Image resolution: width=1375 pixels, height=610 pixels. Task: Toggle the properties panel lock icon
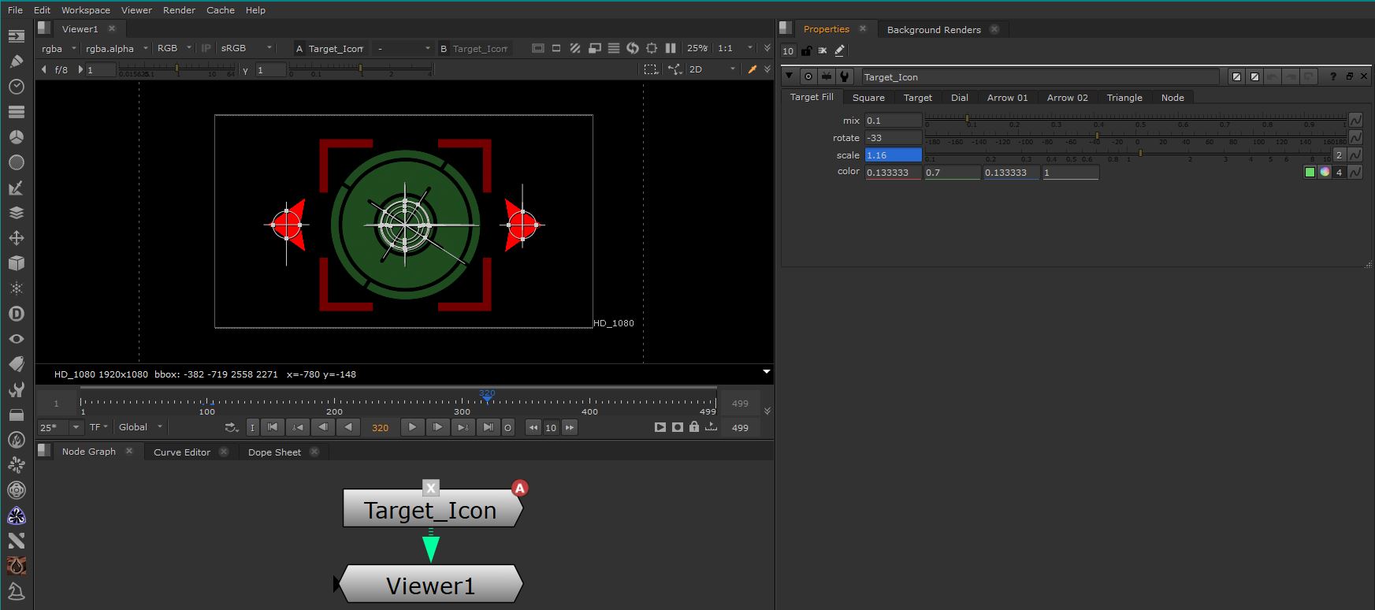pyautogui.click(x=806, y=50)
